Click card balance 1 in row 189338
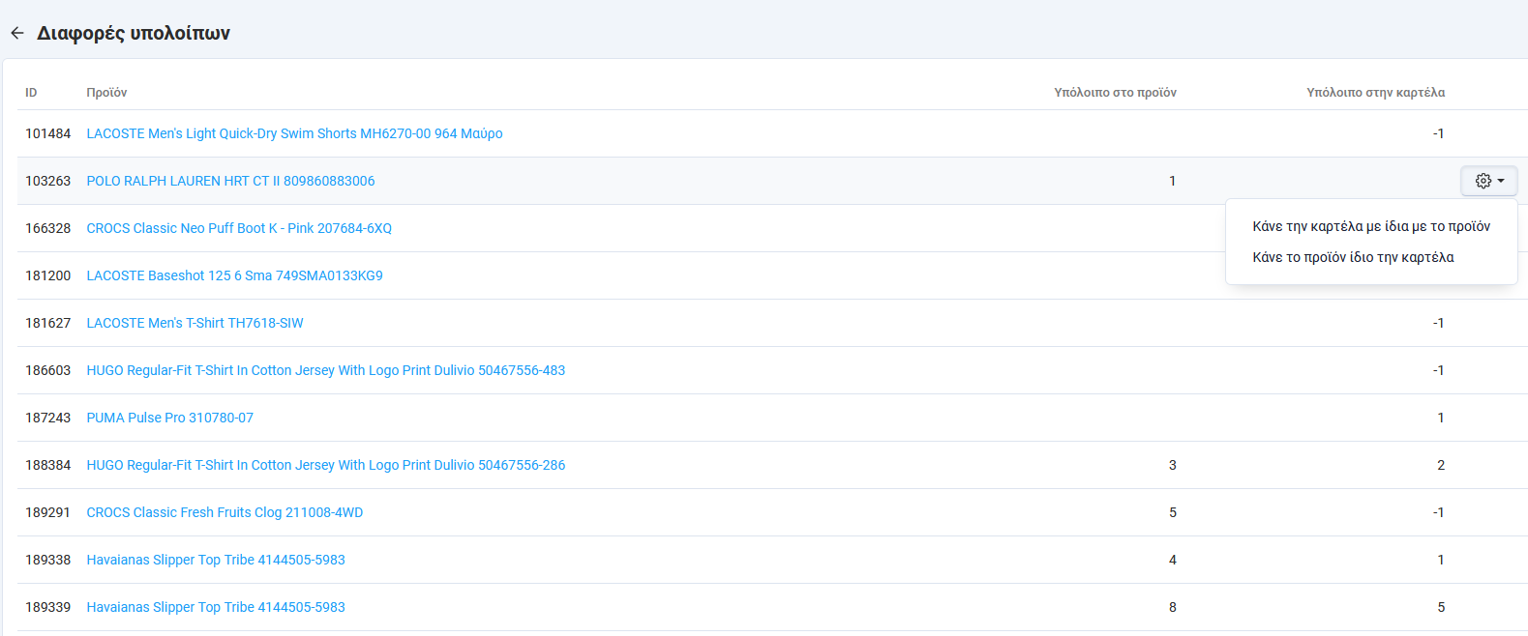The height and width of the screenshot is (636, 1528). pyautogui.click(x=1440, y=560)
